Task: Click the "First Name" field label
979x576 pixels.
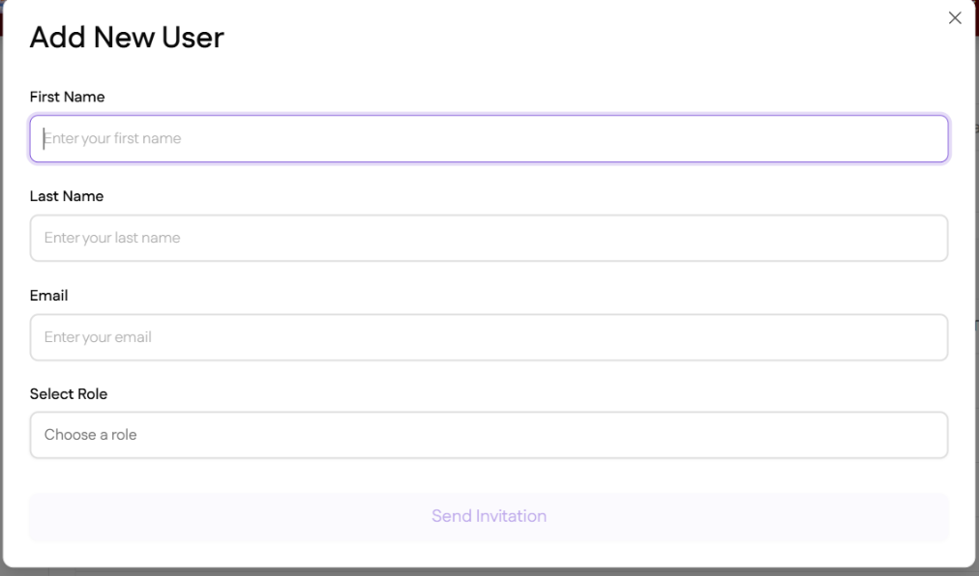Action: tap(68, 97)
